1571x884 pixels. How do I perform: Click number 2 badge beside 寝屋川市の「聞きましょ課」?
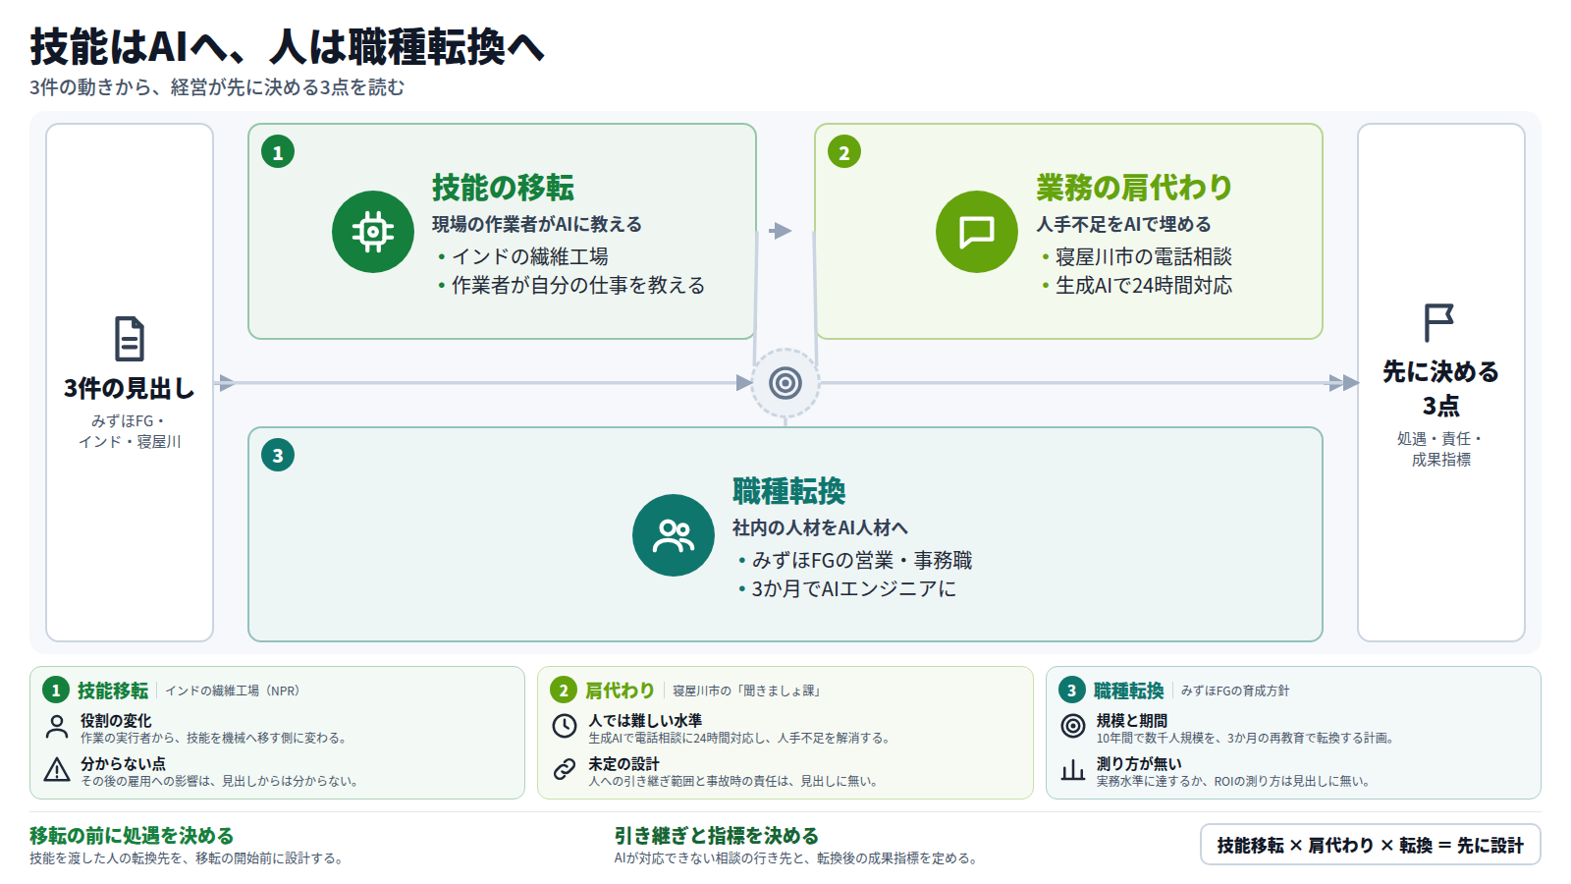pos(564,691)
